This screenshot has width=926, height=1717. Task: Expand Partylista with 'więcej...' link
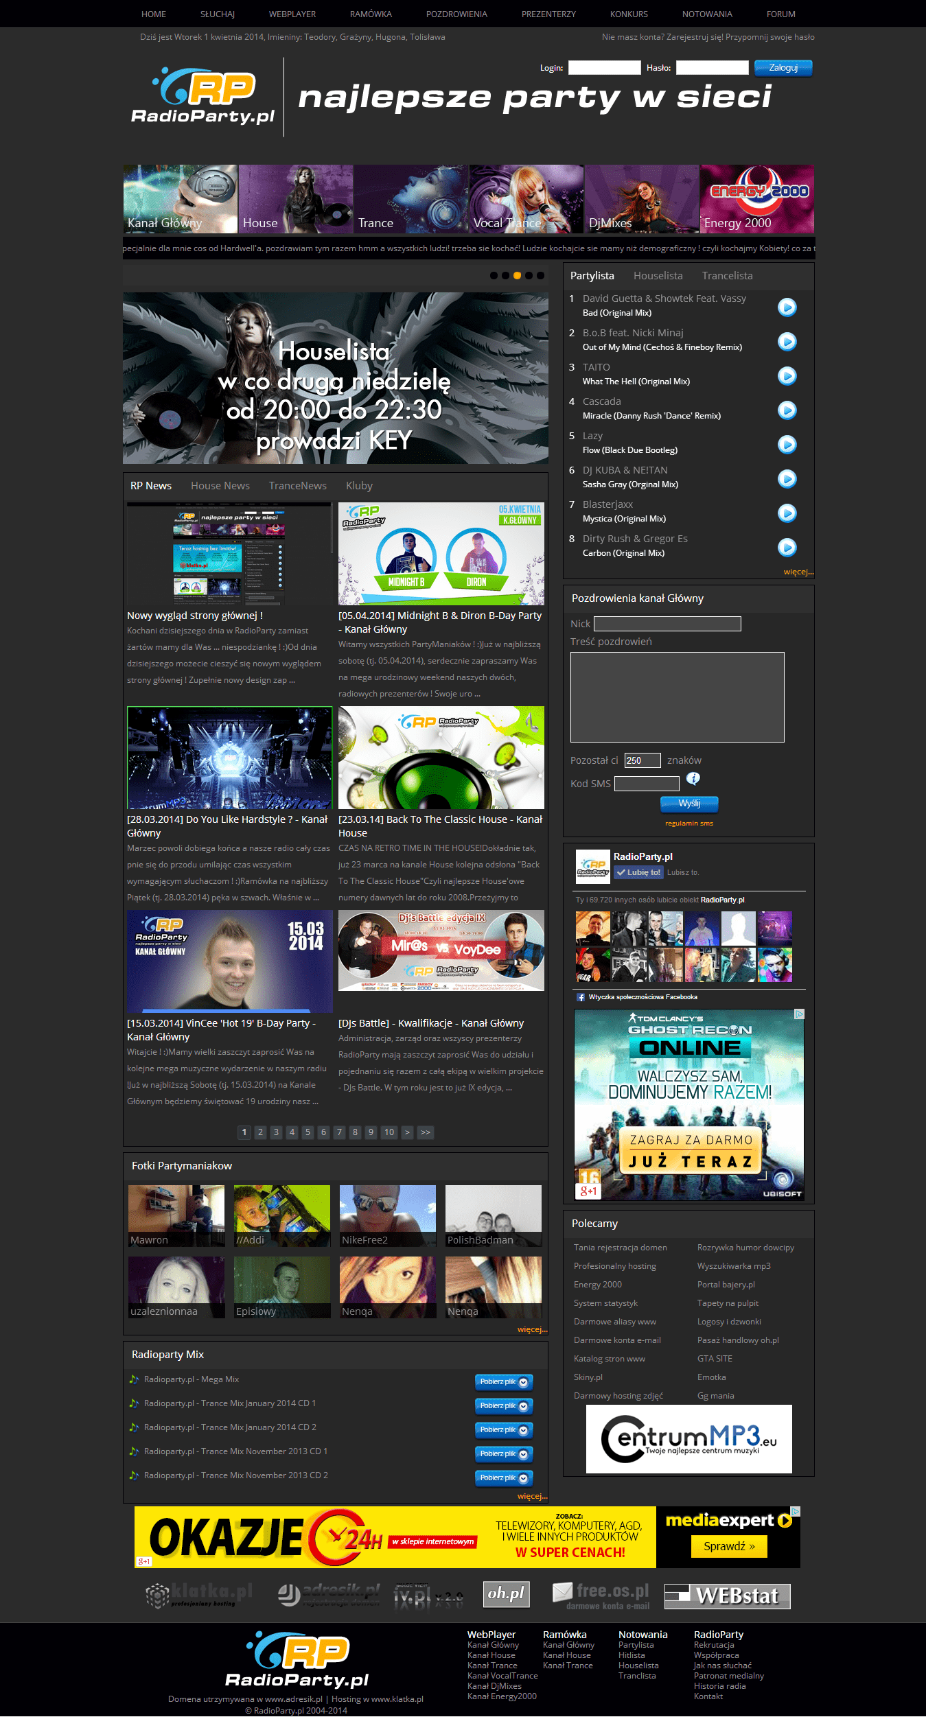pyautogui.click(x=798, y=572)
